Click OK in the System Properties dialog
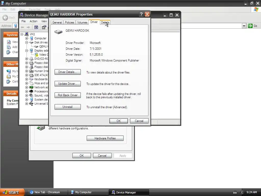The height and width of the screenshot is (196, 261). tap(82, 155)
